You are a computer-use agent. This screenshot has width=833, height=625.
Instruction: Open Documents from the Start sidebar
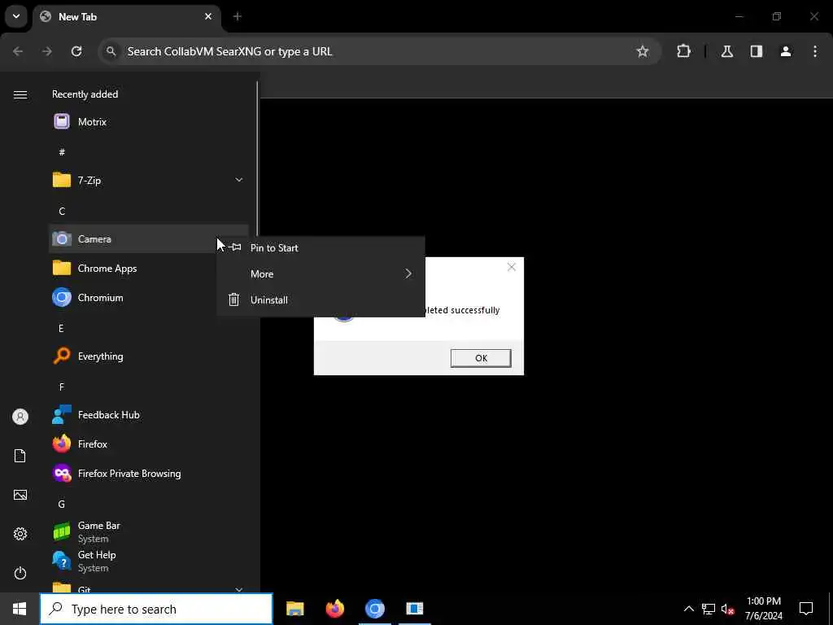point(20,456)
